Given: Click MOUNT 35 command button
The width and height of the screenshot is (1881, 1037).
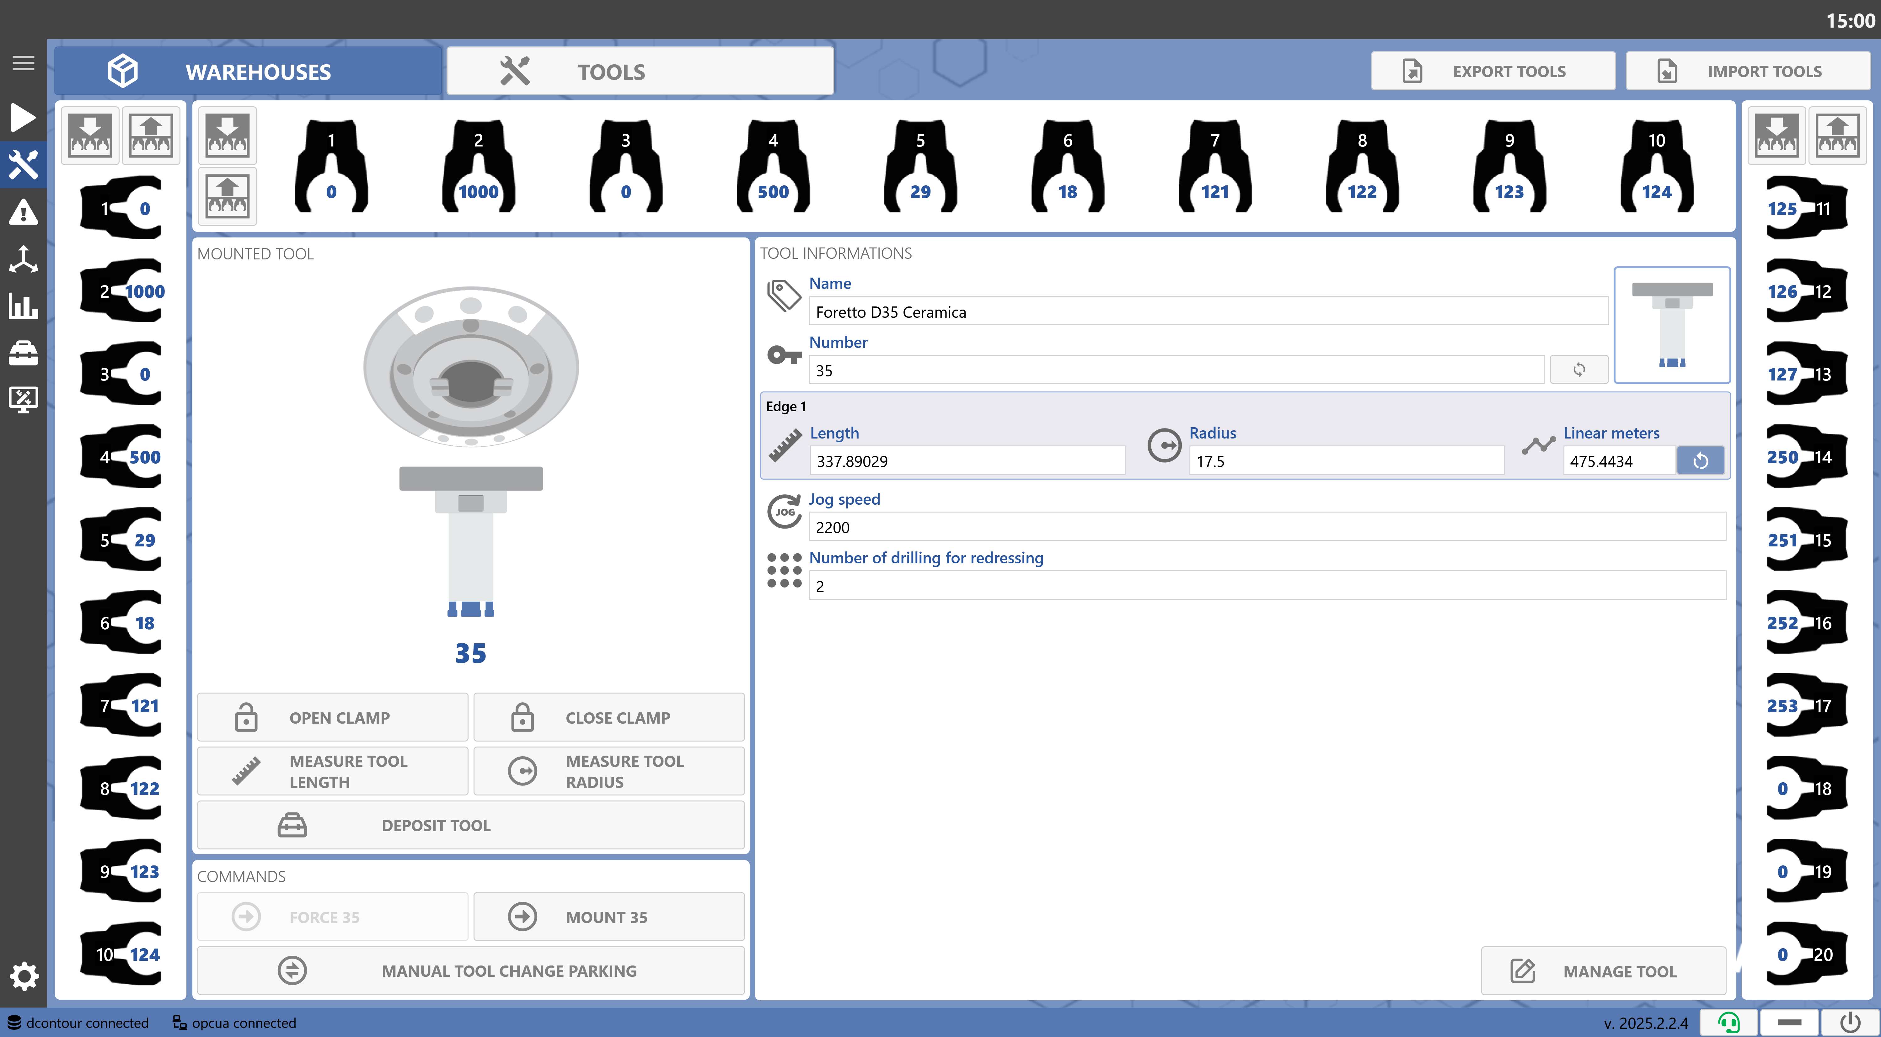Looking at the screenshot, I should [x=609, y=917].
